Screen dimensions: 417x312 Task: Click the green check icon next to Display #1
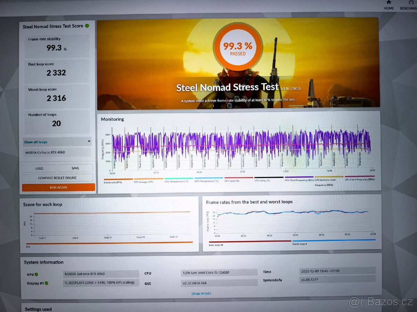coord(46,283)
